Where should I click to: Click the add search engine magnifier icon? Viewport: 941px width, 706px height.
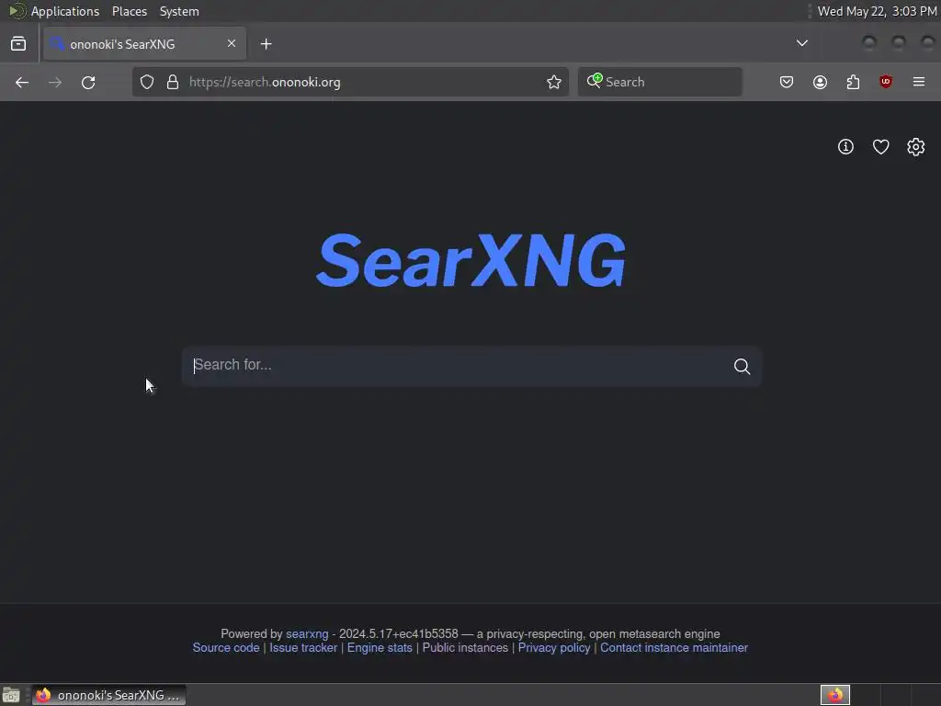coord(595,81)
